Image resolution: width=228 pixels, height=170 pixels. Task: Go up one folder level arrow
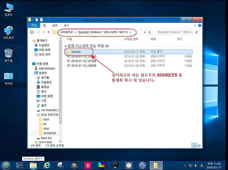(48, 32)
